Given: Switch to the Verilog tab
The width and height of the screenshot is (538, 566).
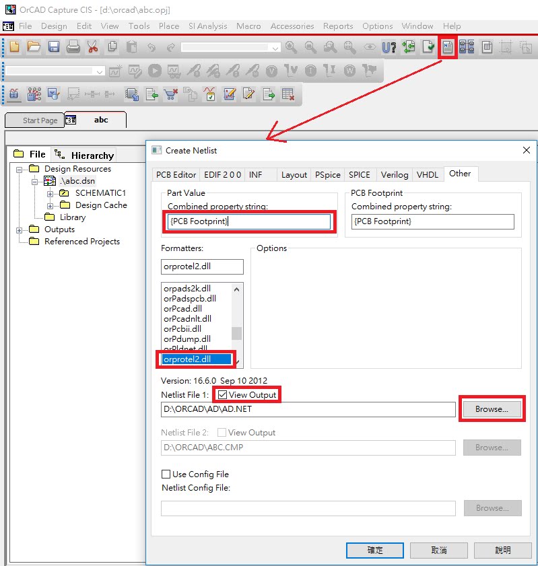Looking at the screenshot, I should [395, 175].
